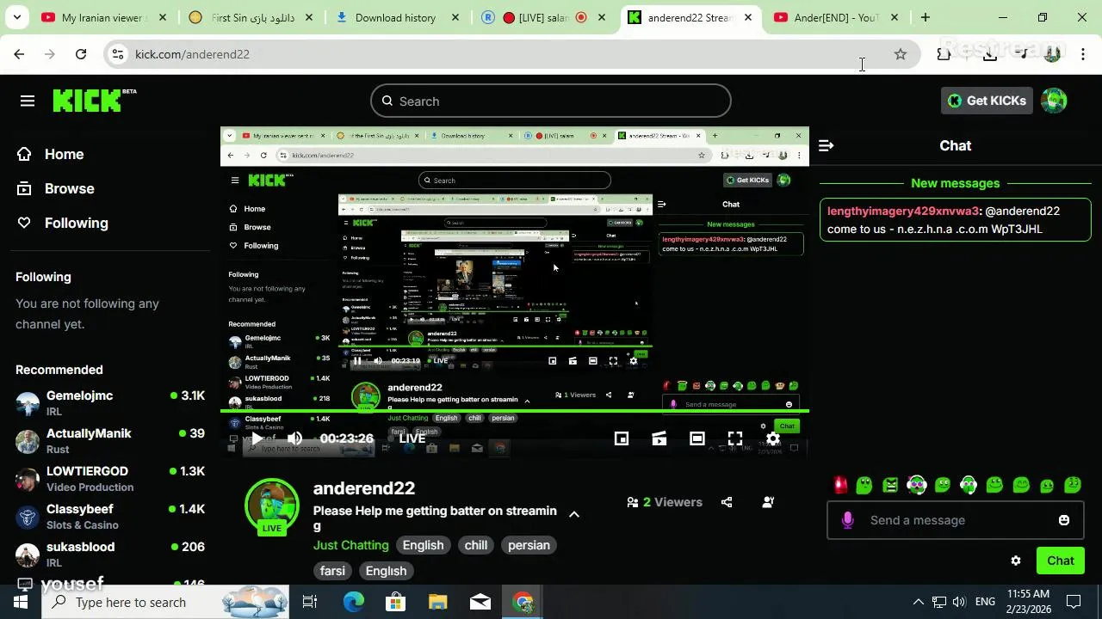Image resolution: width=1102 pixels, height=619 pixels.
Task: Open the Just Chatting category link
Action: (x=351, y=545)
